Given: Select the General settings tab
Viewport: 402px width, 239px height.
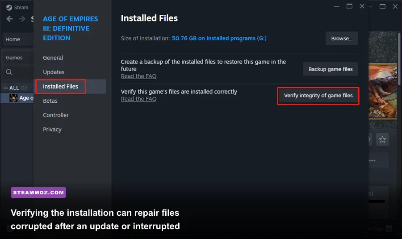Looking at the screenshot, I should coord(53,58).
